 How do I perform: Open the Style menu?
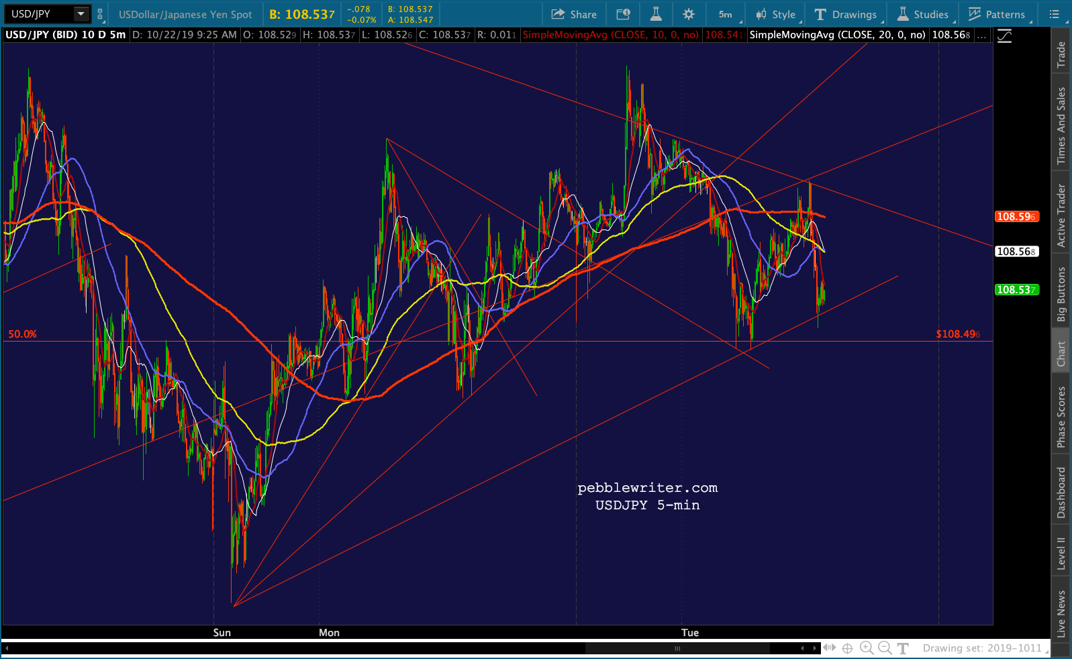coord(777,14)
